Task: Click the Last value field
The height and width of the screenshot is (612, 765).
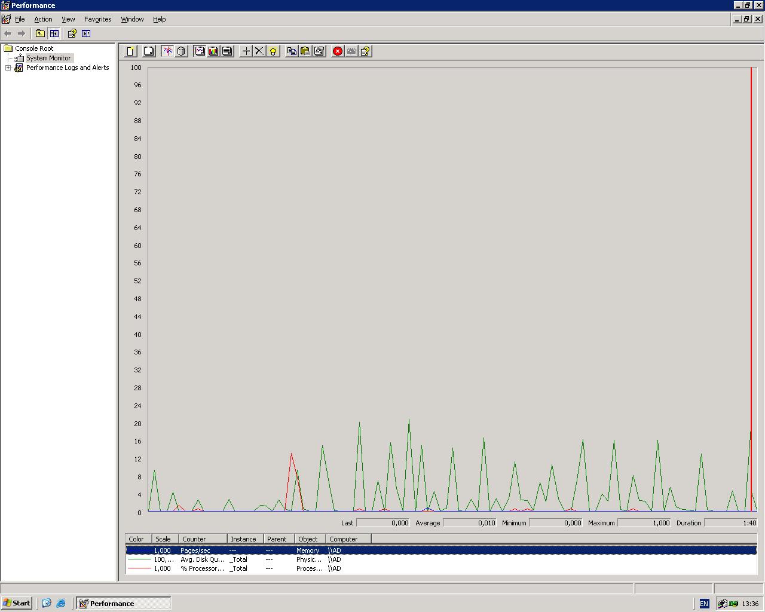Action: pyautogui.click(x=383, y=523)
